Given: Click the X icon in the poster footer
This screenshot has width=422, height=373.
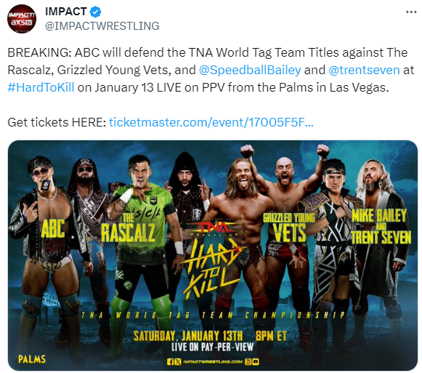Looking at the screenshot, I should pyautogui.click(x=178, y=361).
